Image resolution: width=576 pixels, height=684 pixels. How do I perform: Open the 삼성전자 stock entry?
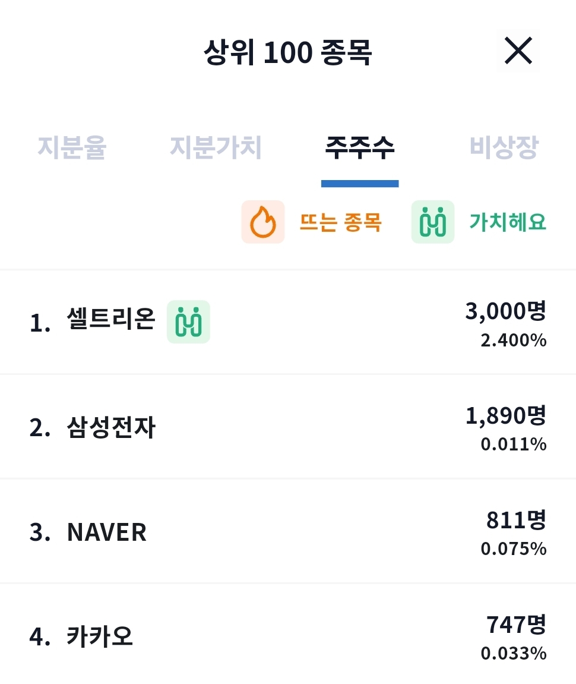pyautogui.click(x=288, y=427)
